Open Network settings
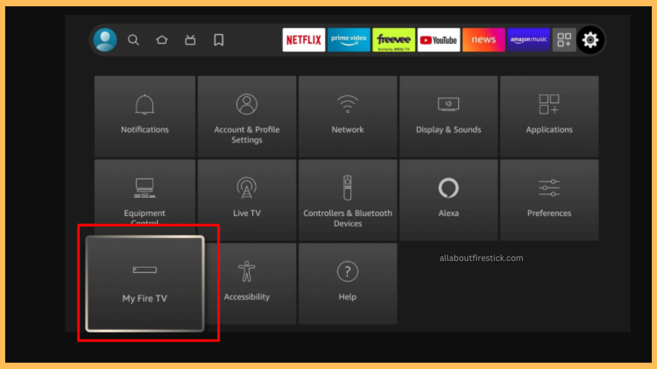Screen dimensions: 657x369 [x=347, y=115]
